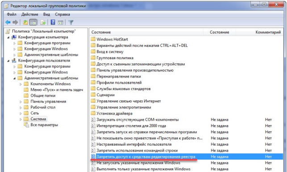Image resolution: width=287 pixels, height=172 pixels.
Task: Click 'Не задана' status for командной строки policy
Action: (x=220, y=151)
